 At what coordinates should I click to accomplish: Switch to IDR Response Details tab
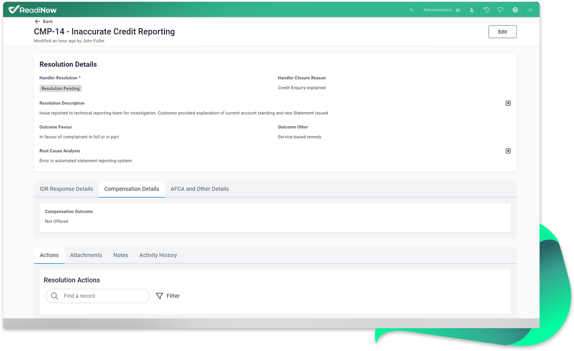tap(66, 189)
